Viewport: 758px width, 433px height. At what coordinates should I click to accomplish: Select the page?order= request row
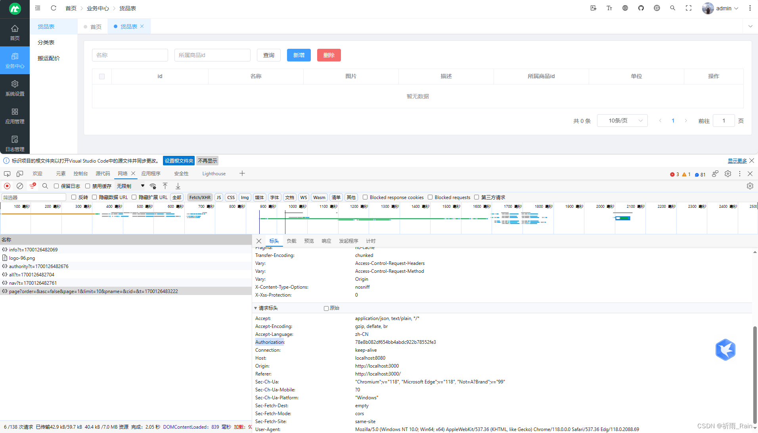point(126,291)
